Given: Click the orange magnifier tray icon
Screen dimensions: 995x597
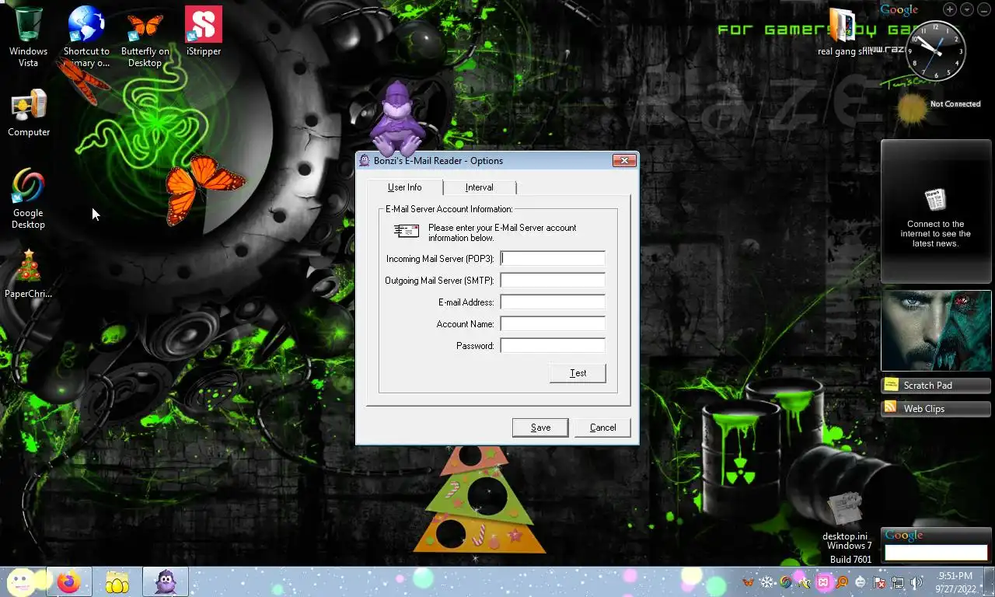Looking at the screenshot, I should (842, 581).
